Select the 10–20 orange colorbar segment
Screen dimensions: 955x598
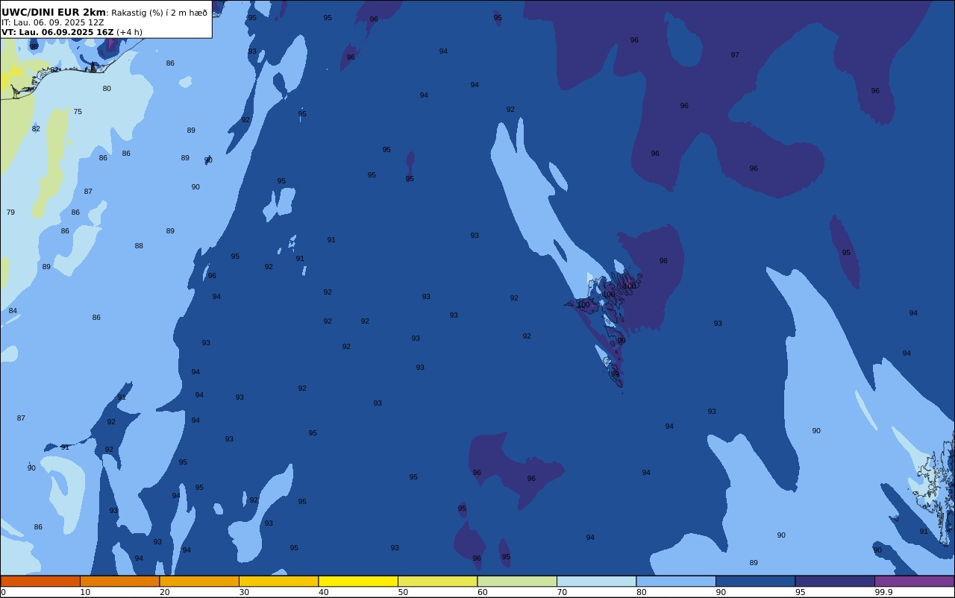(x=119, y=581)
